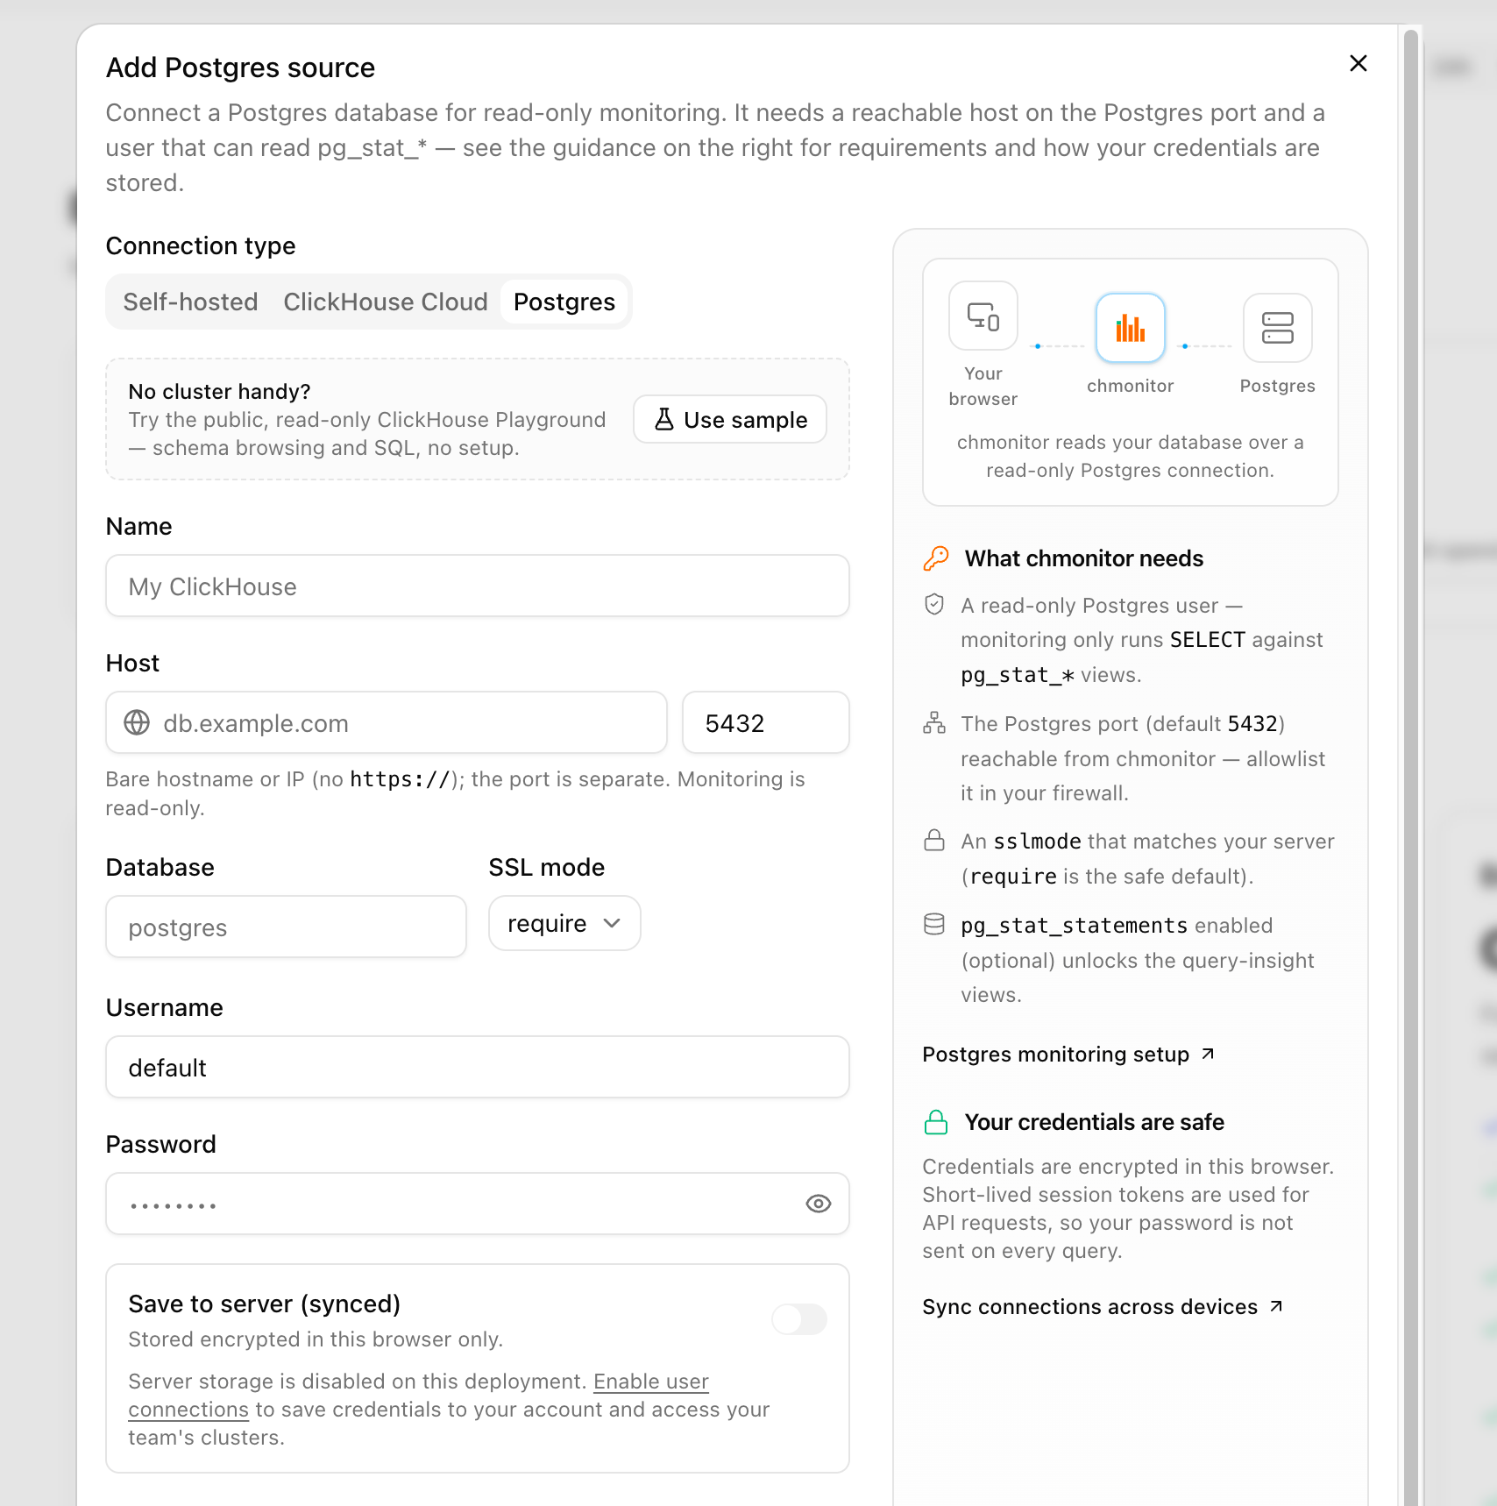Click the orange key icon
Image resolution: width=1497 pixels, height=1506 pixels.
[x=936, y=558]
